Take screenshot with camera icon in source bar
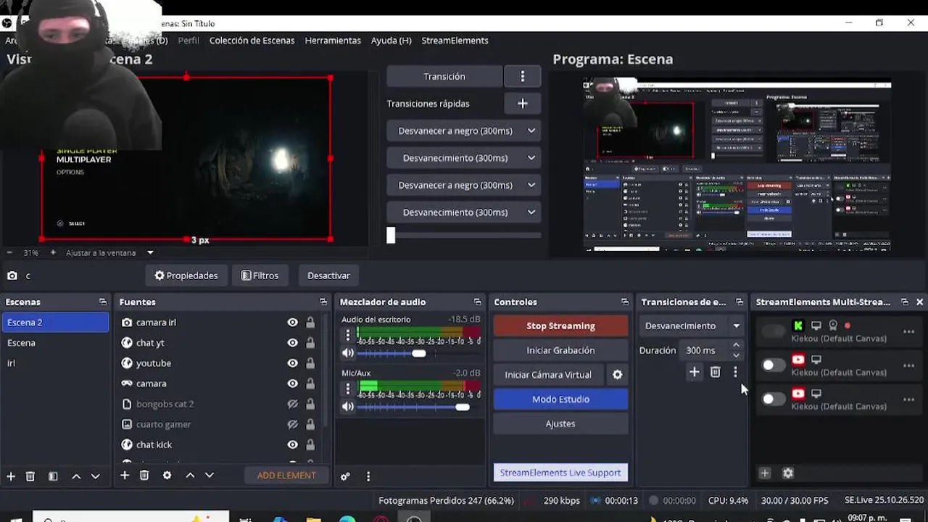This screenshot has width=928, height=522. tap(12, 275)
